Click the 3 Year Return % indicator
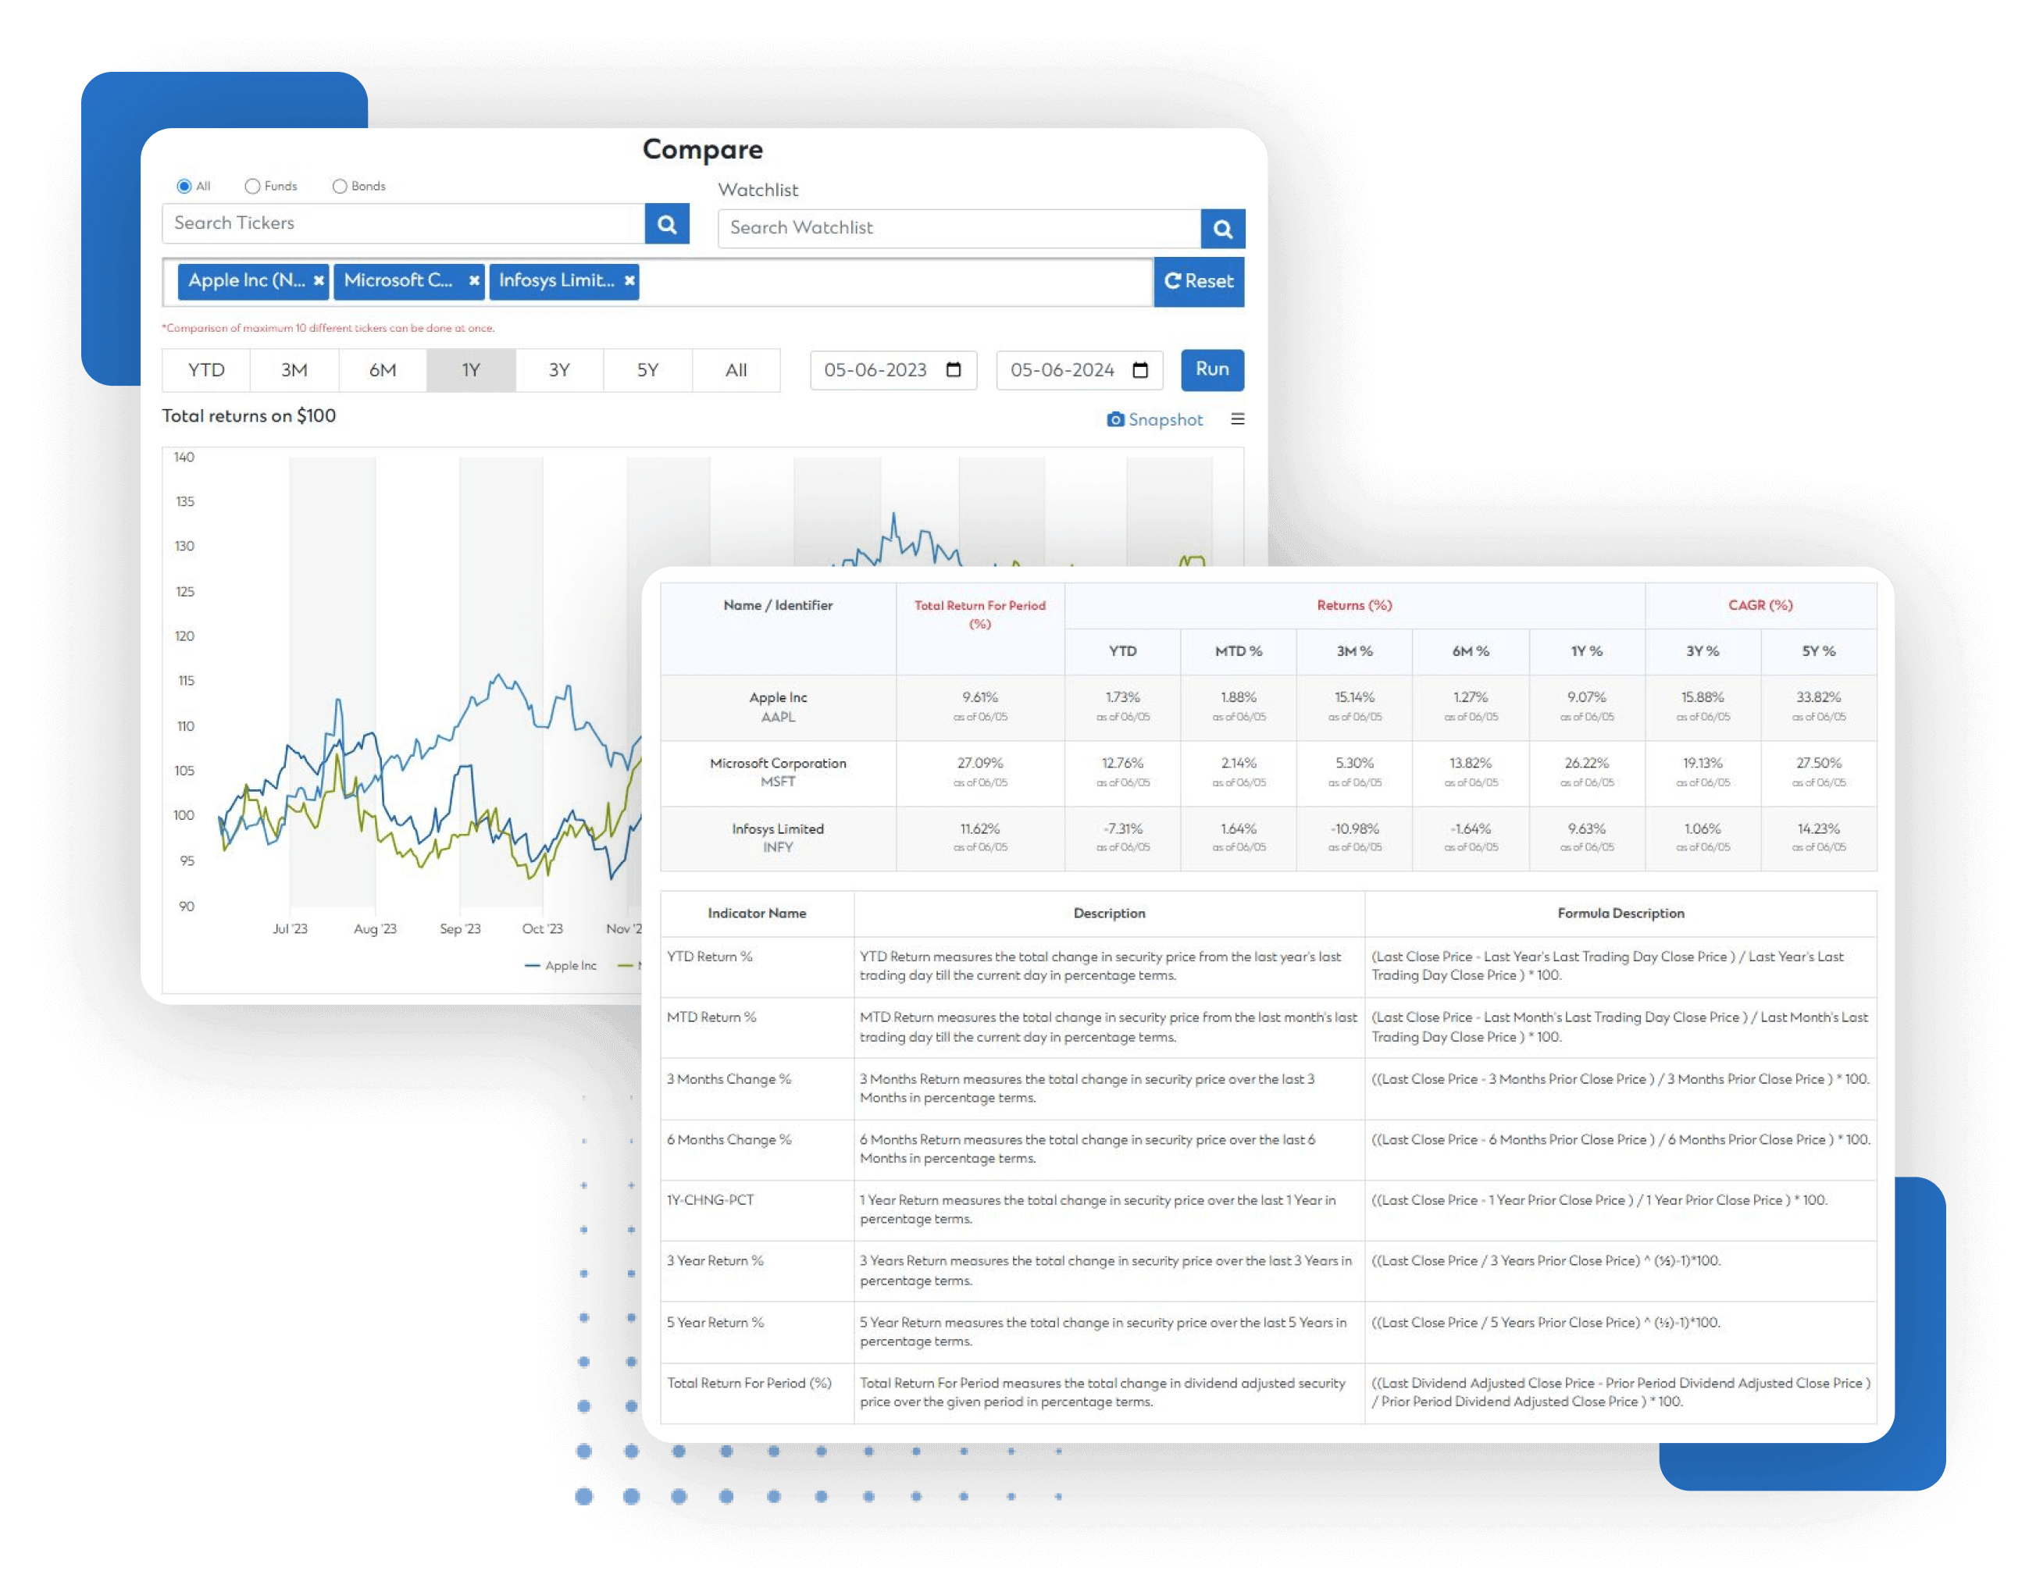2036x1596 pixels. 715,1262
